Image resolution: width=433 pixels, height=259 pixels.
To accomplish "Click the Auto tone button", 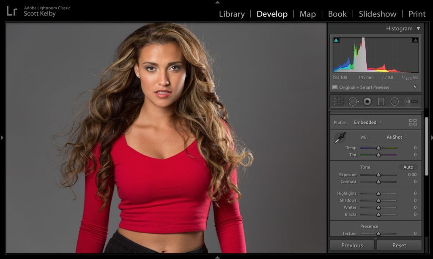I will (408, 167).
